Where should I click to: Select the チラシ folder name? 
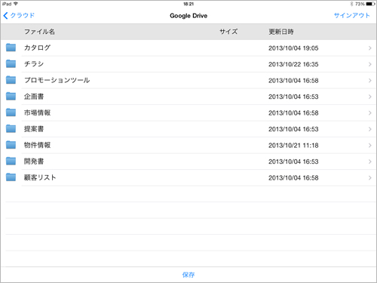[34, 64]
